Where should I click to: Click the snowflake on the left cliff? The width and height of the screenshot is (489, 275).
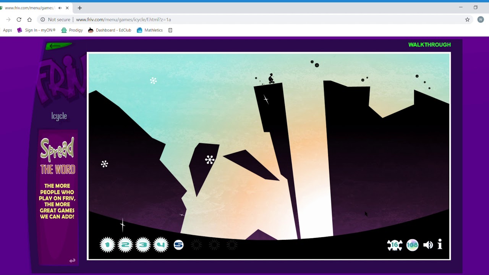click(x=104, y=164)
